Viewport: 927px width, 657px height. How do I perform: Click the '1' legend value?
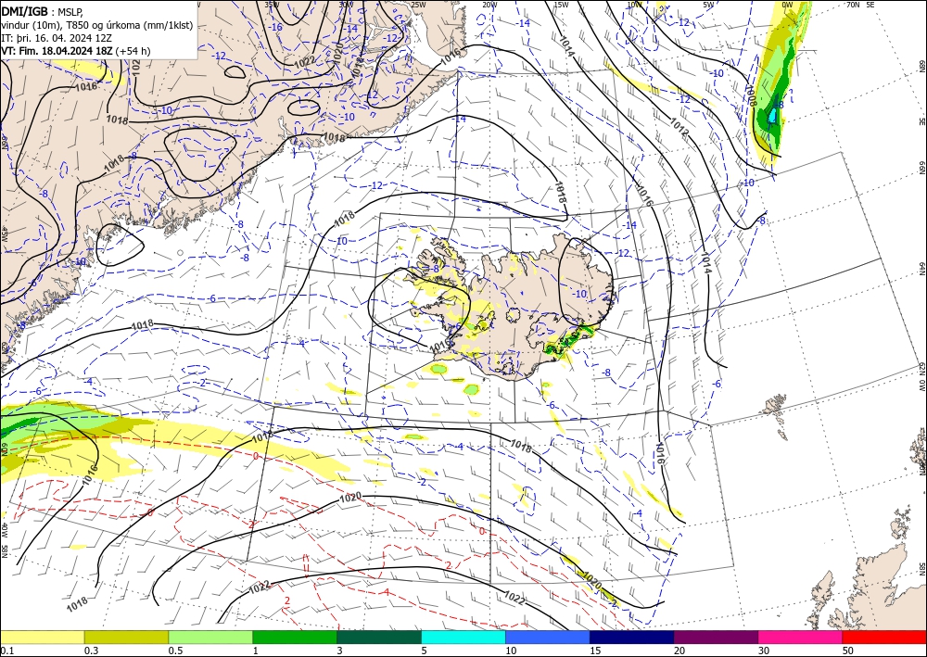click(256, 651)
